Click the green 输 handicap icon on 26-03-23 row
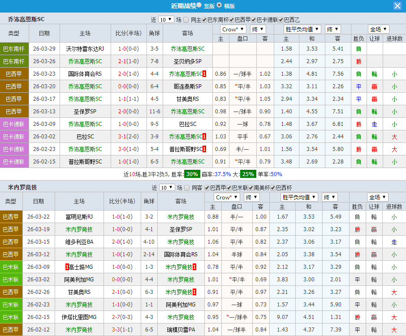Image resolution: width=406 pixels, height=336 pixels. click(375, 74)
